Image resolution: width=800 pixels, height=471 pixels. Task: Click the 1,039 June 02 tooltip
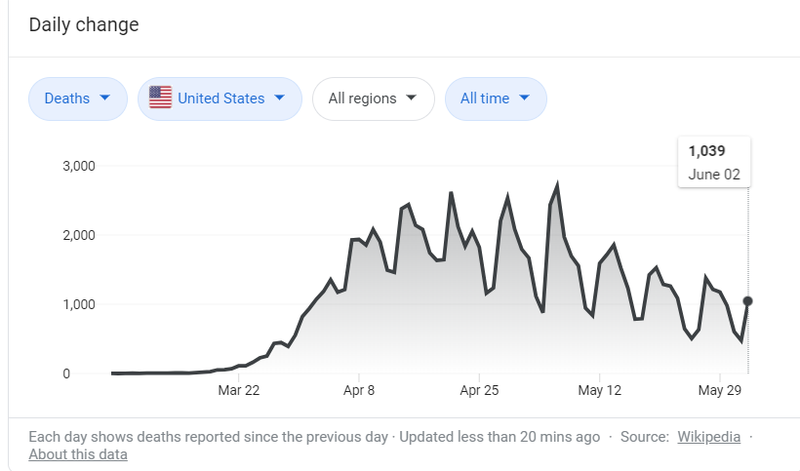click(715, 162)
